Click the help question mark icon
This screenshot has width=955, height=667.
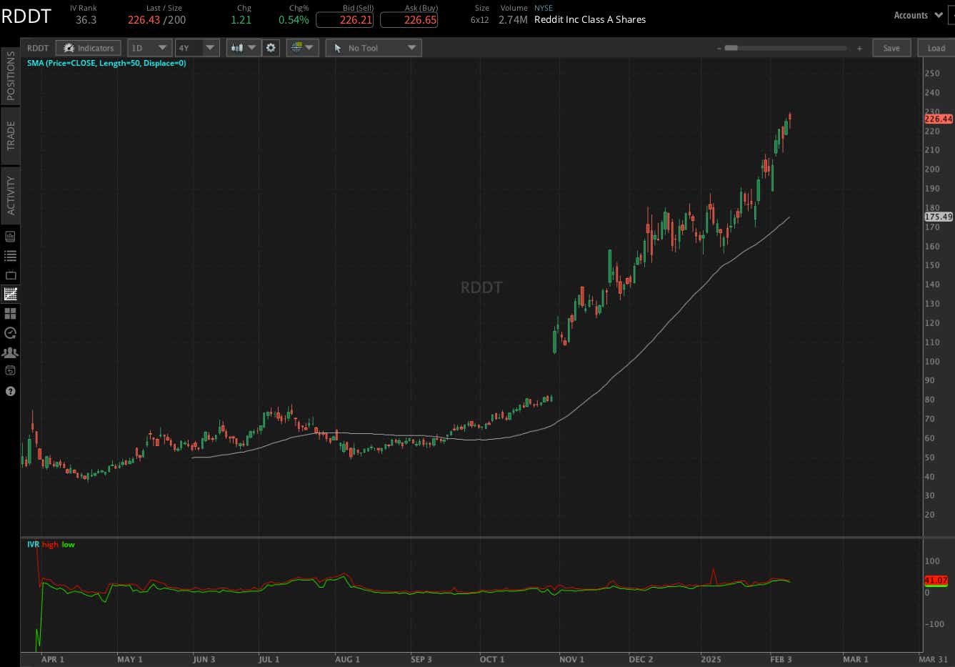(x=11, y=391)
